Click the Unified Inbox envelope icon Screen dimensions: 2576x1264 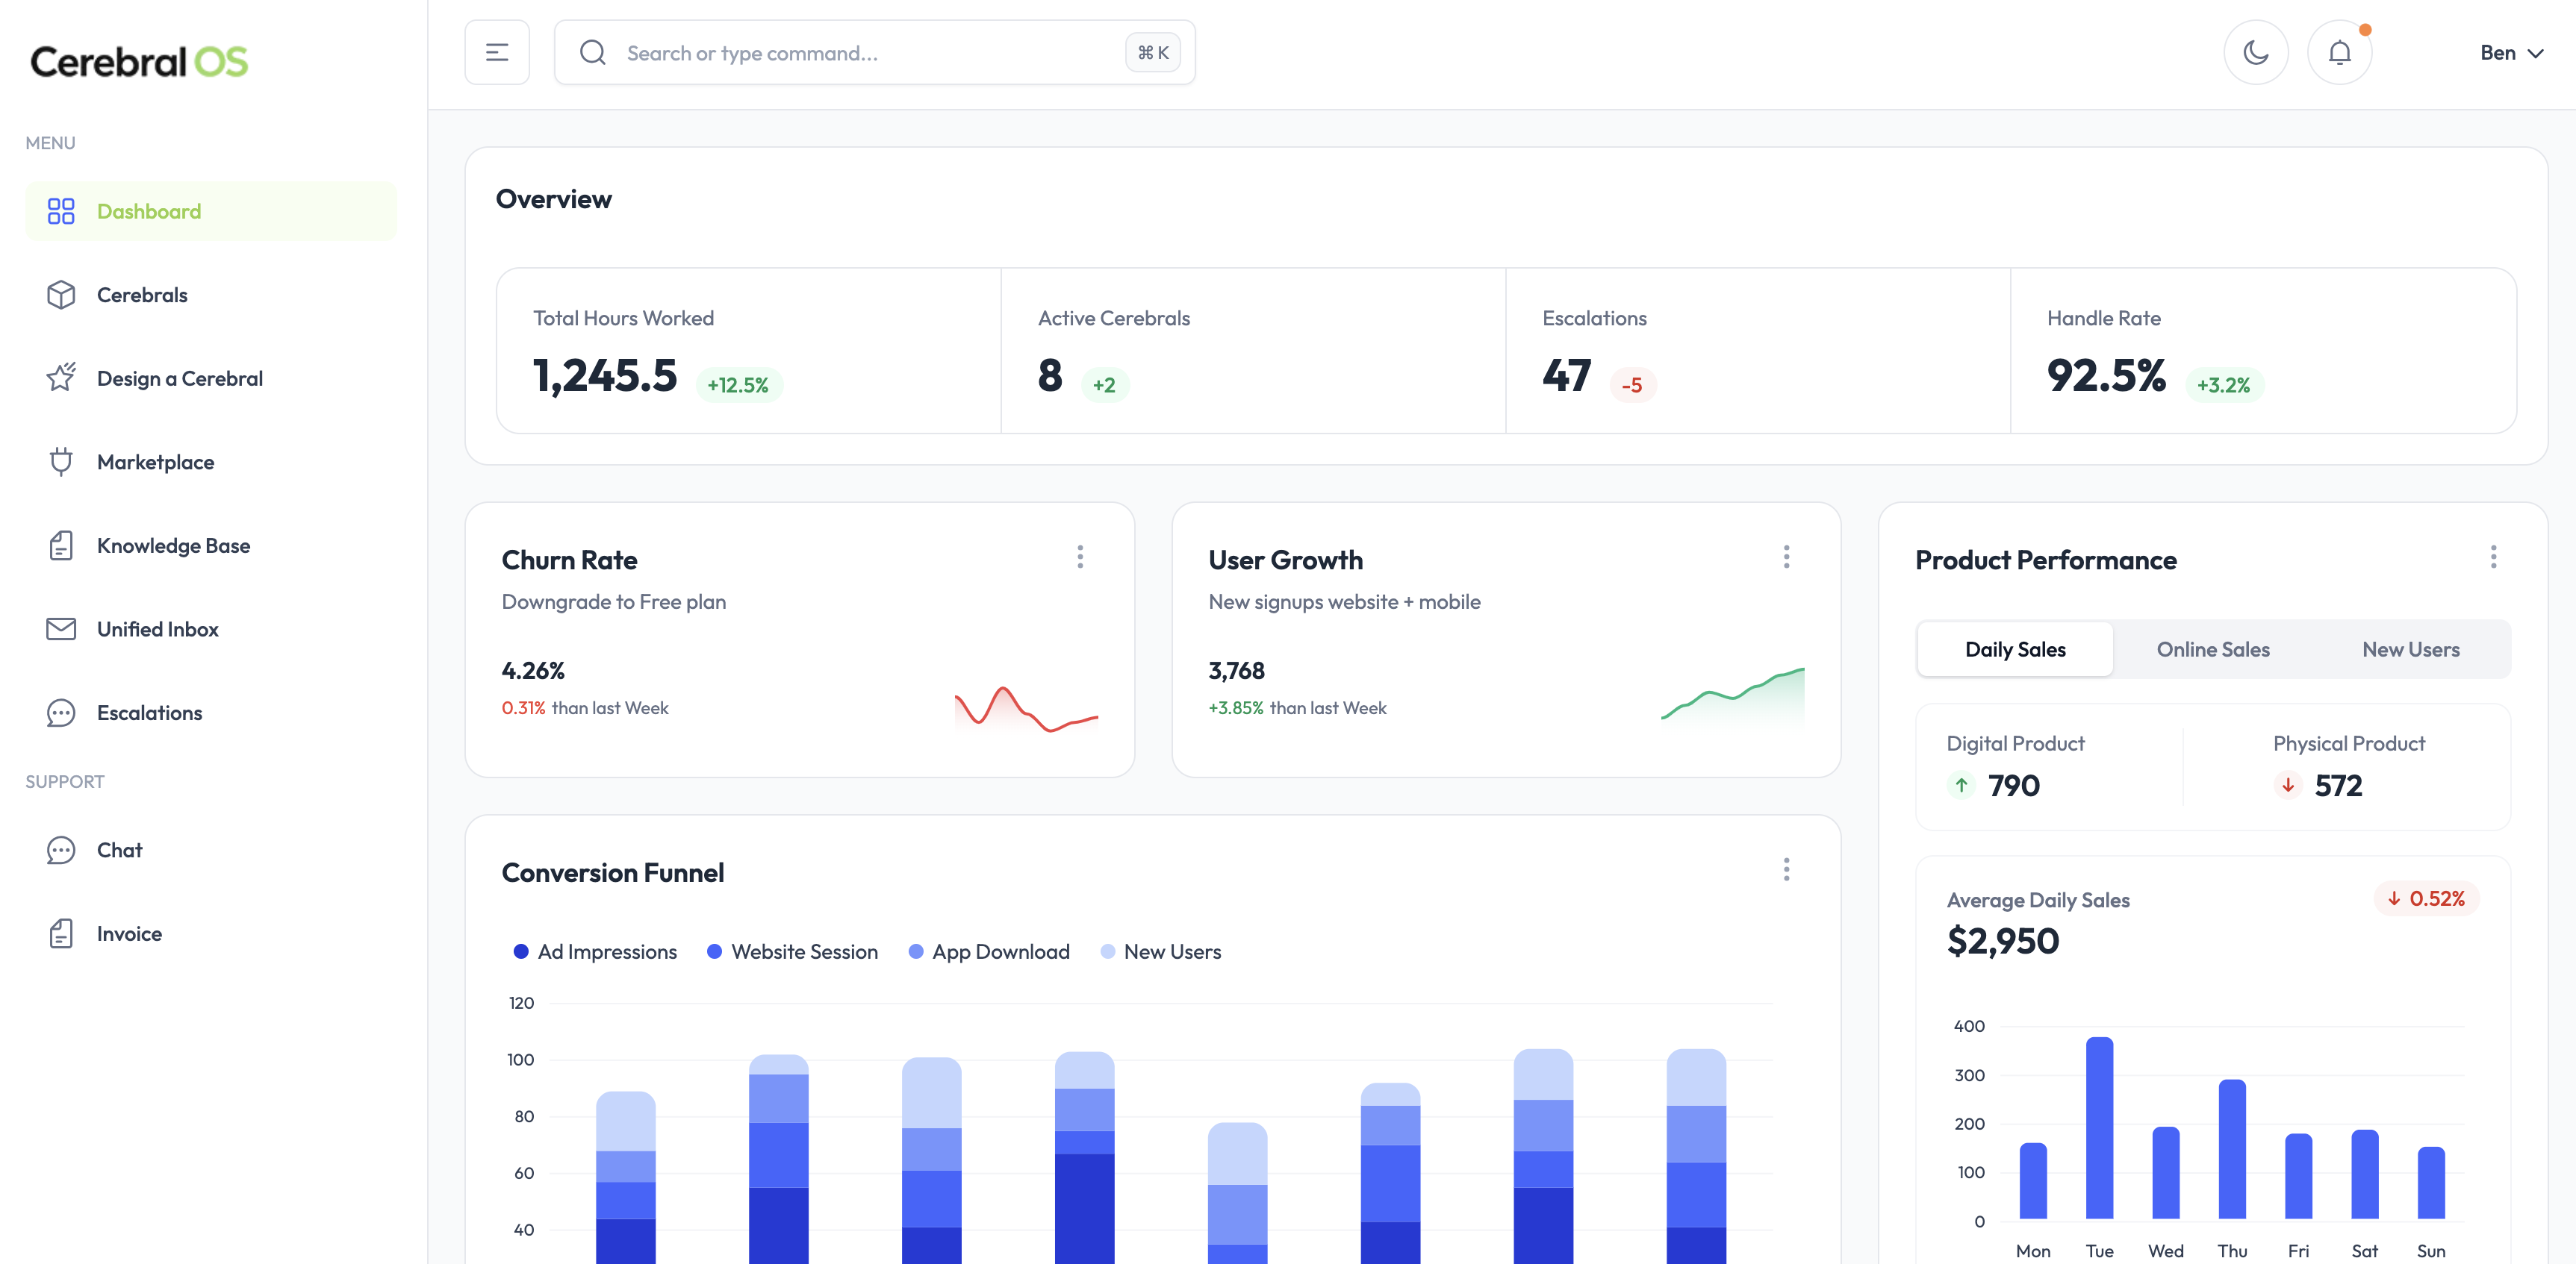(x=61, y=628)
